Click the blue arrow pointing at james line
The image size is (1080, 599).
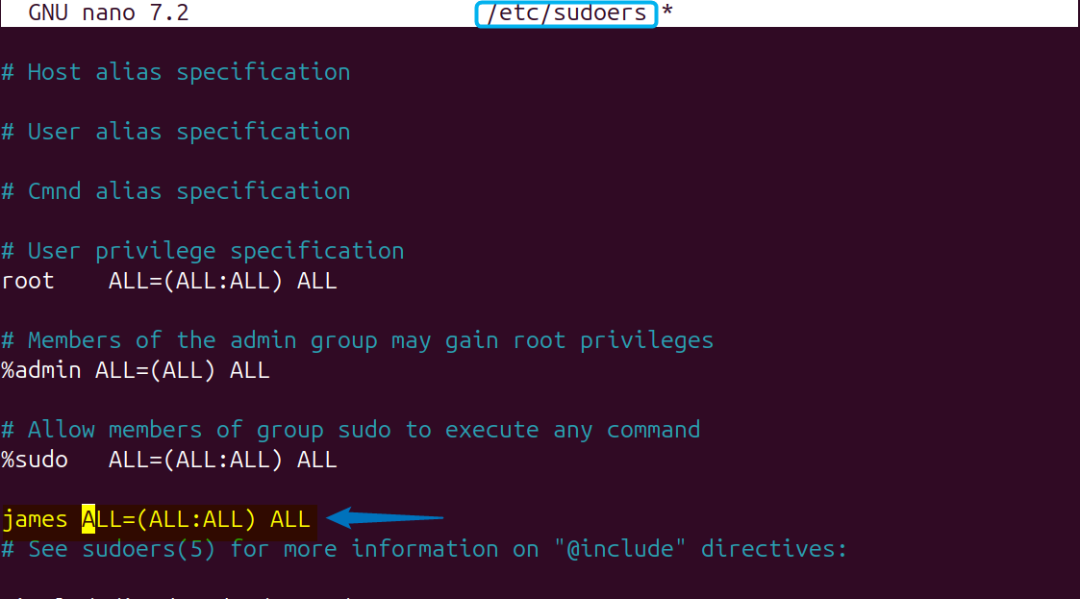[x=386, y=519]
